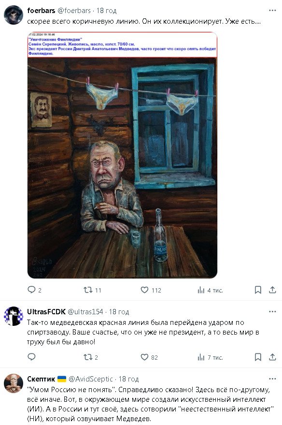Share the UltrasFCDK post
The height and width of the screenshot is (425, 282).
[272, 357]
